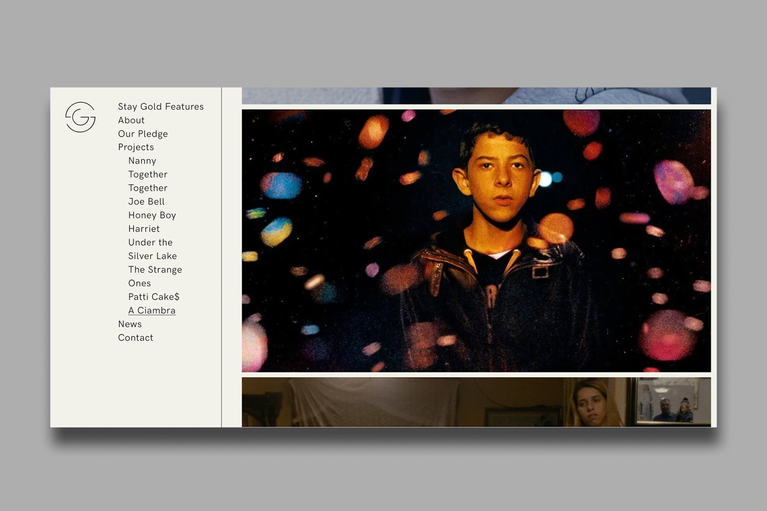767x511 pixels.
Task: Click the circular G logo icon
Action: click(80, 117)
